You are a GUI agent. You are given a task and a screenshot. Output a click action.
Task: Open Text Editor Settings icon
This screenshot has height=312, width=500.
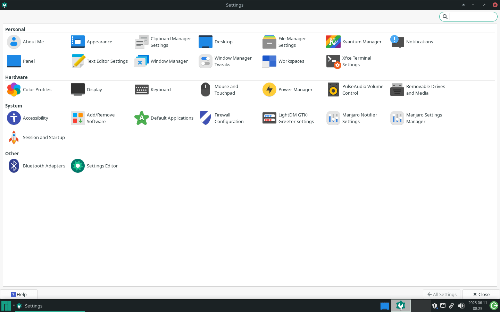[x=78, y=61]
